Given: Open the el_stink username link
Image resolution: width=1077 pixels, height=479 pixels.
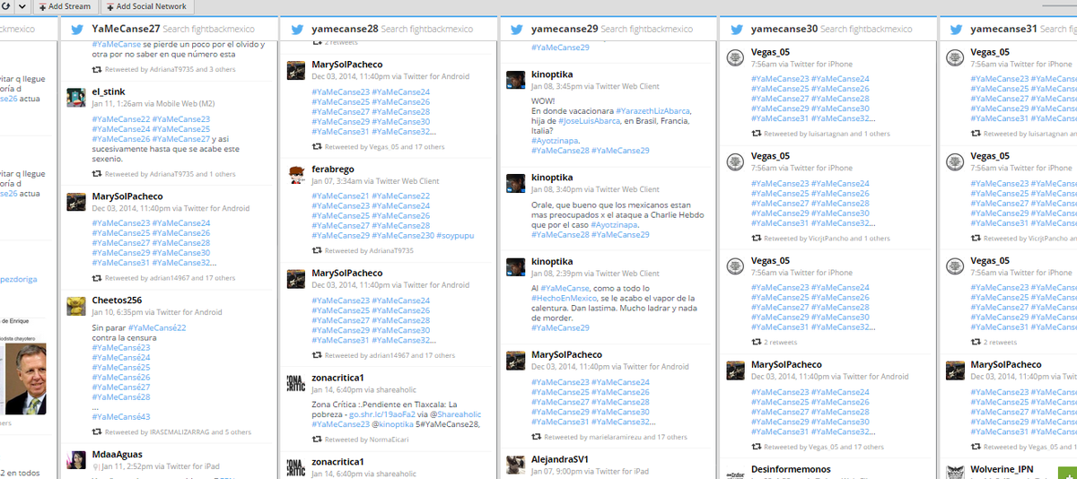Looking at the screenshot, I should (109, 91).
